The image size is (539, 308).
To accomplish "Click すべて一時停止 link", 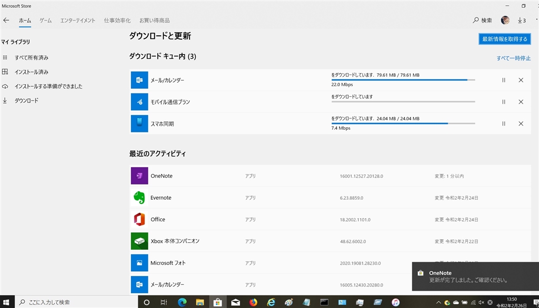I will pos(513,58).
